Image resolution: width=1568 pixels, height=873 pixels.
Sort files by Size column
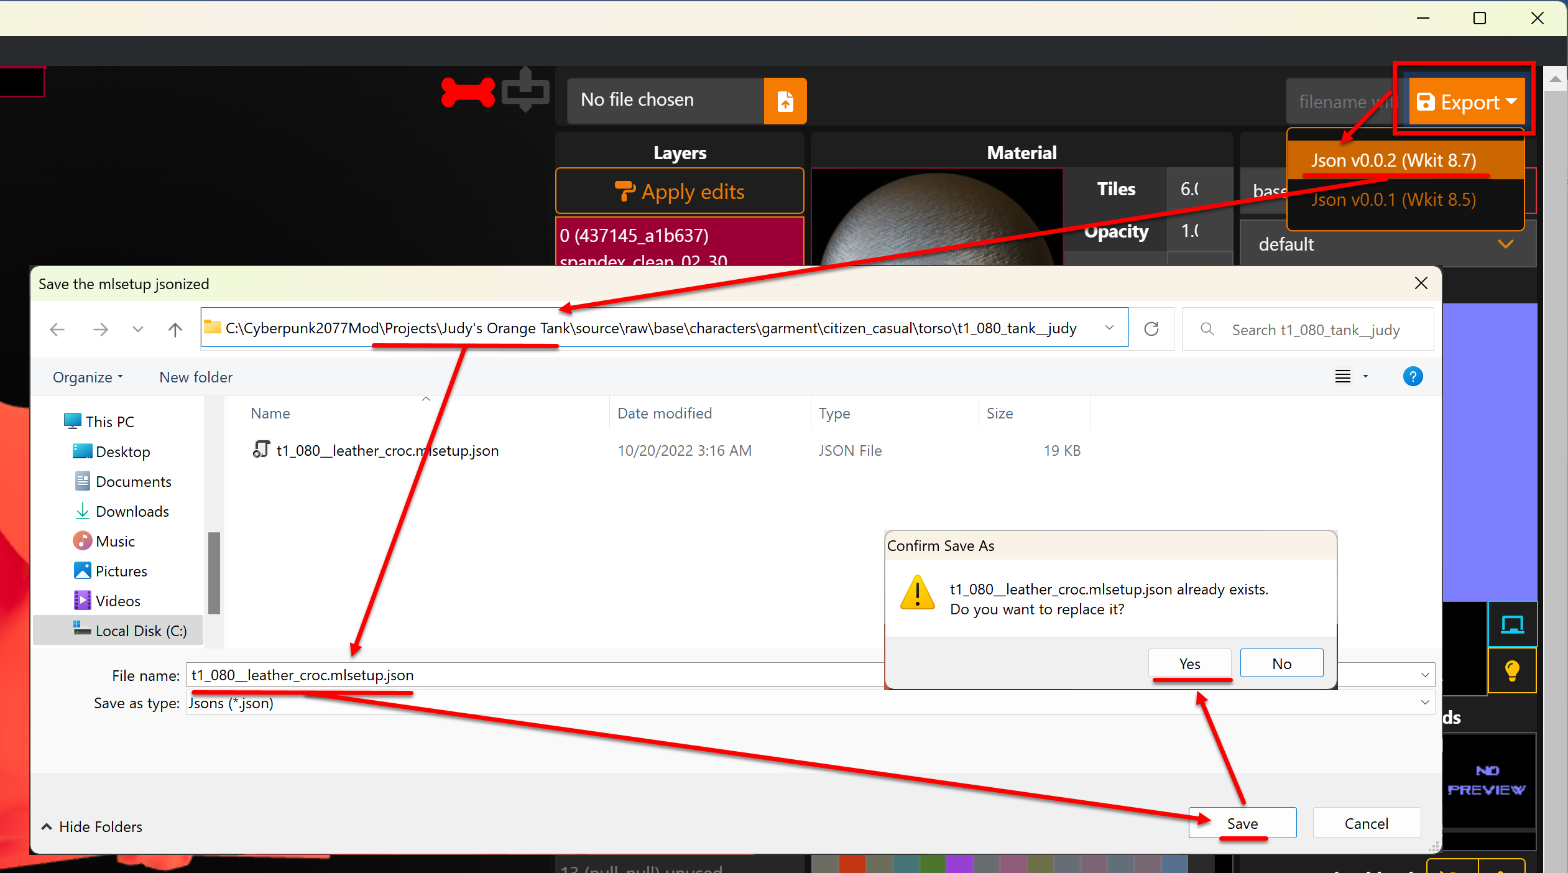tap(1000, 413)
